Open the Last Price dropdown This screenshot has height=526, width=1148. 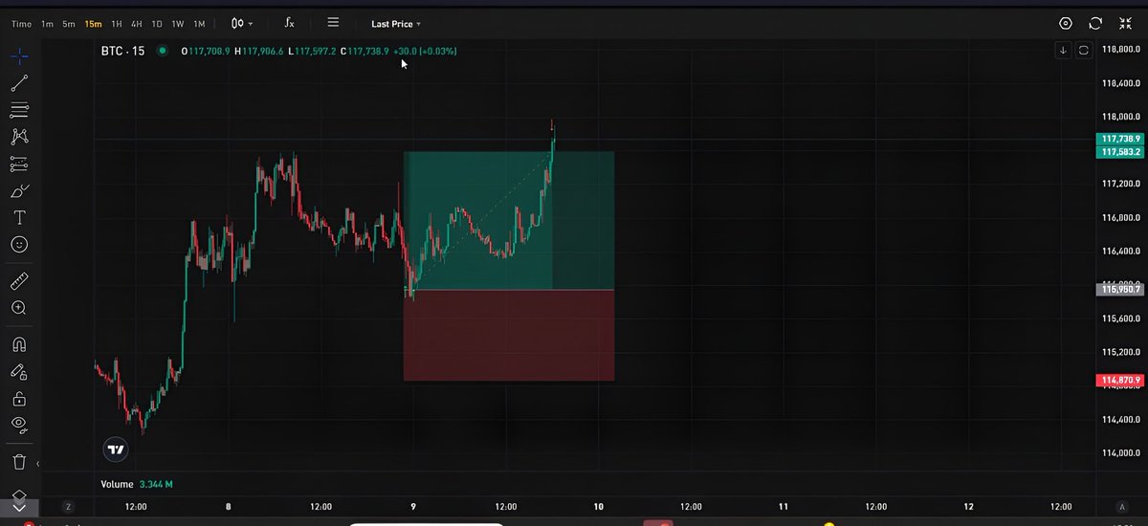tap(395, 23)
